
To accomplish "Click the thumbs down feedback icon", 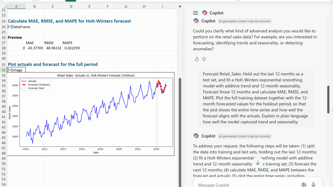I will click(x=204, y=59).
